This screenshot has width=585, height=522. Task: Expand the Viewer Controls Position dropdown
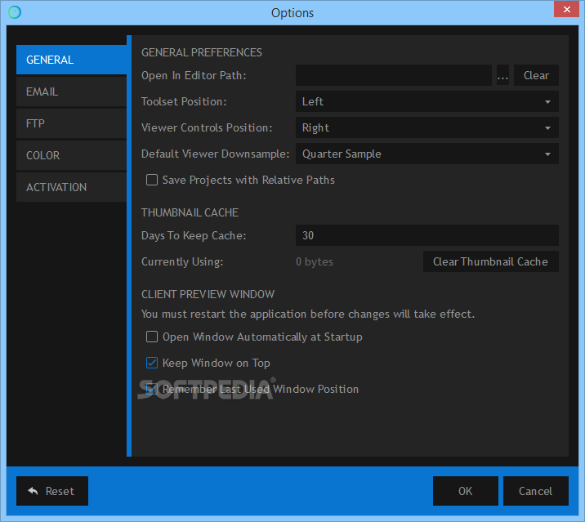[426, 128]
